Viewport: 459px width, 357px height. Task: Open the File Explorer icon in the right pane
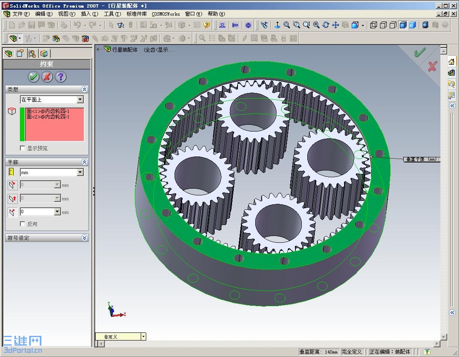click(x=451, y=84)
